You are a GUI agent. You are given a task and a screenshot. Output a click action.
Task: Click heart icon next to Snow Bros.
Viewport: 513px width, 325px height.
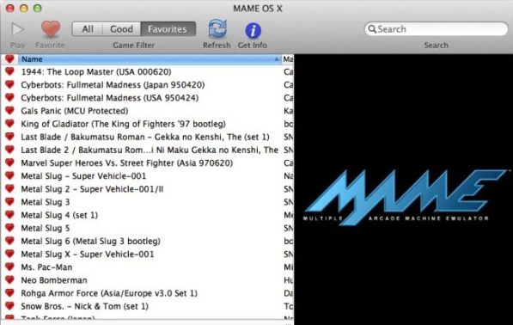(x=9, y=306)
